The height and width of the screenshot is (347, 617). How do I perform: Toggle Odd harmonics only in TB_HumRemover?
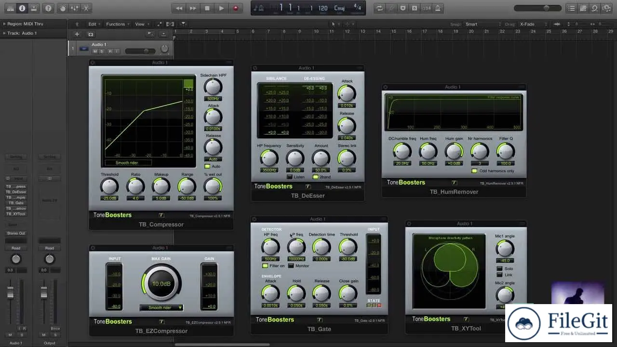pyautogui.click(x=474, y=171)
